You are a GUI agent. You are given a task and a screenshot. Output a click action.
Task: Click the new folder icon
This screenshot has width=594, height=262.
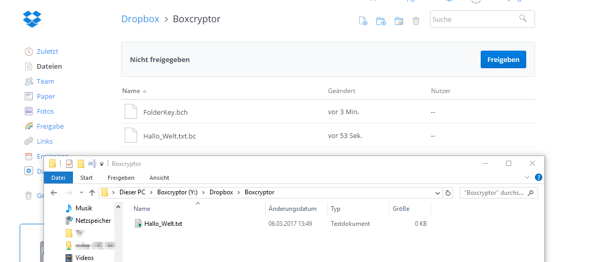[x=381, y=21]
